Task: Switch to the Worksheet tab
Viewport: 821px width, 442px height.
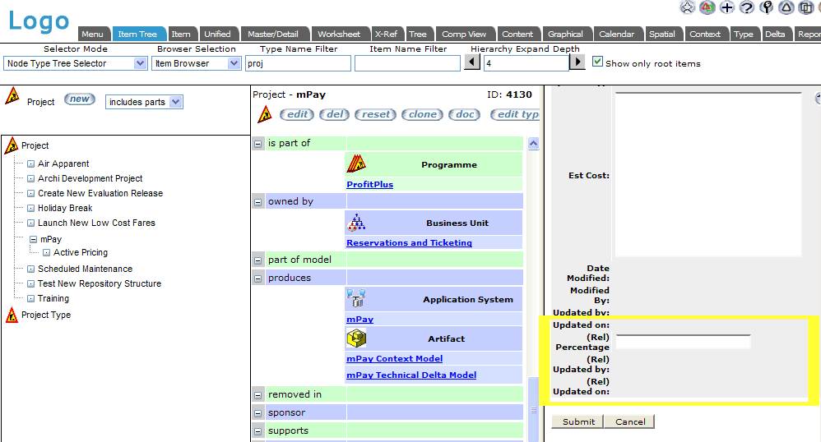Action: tap(338, 35)
